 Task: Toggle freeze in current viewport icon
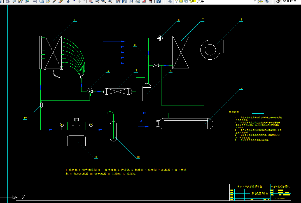[186, 1]
